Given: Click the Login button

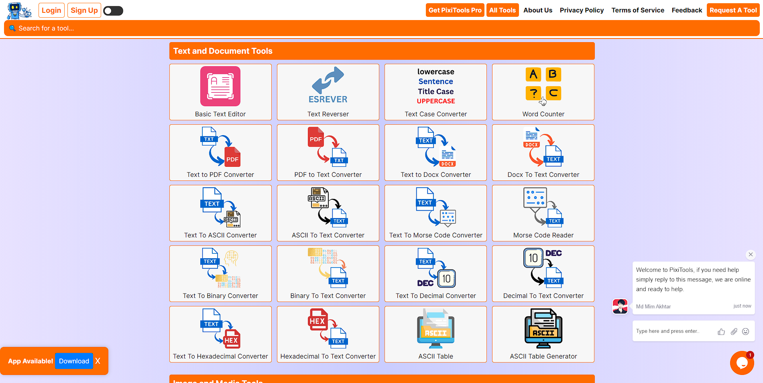Looking at the screenshot, I should [x=51, y=10].
